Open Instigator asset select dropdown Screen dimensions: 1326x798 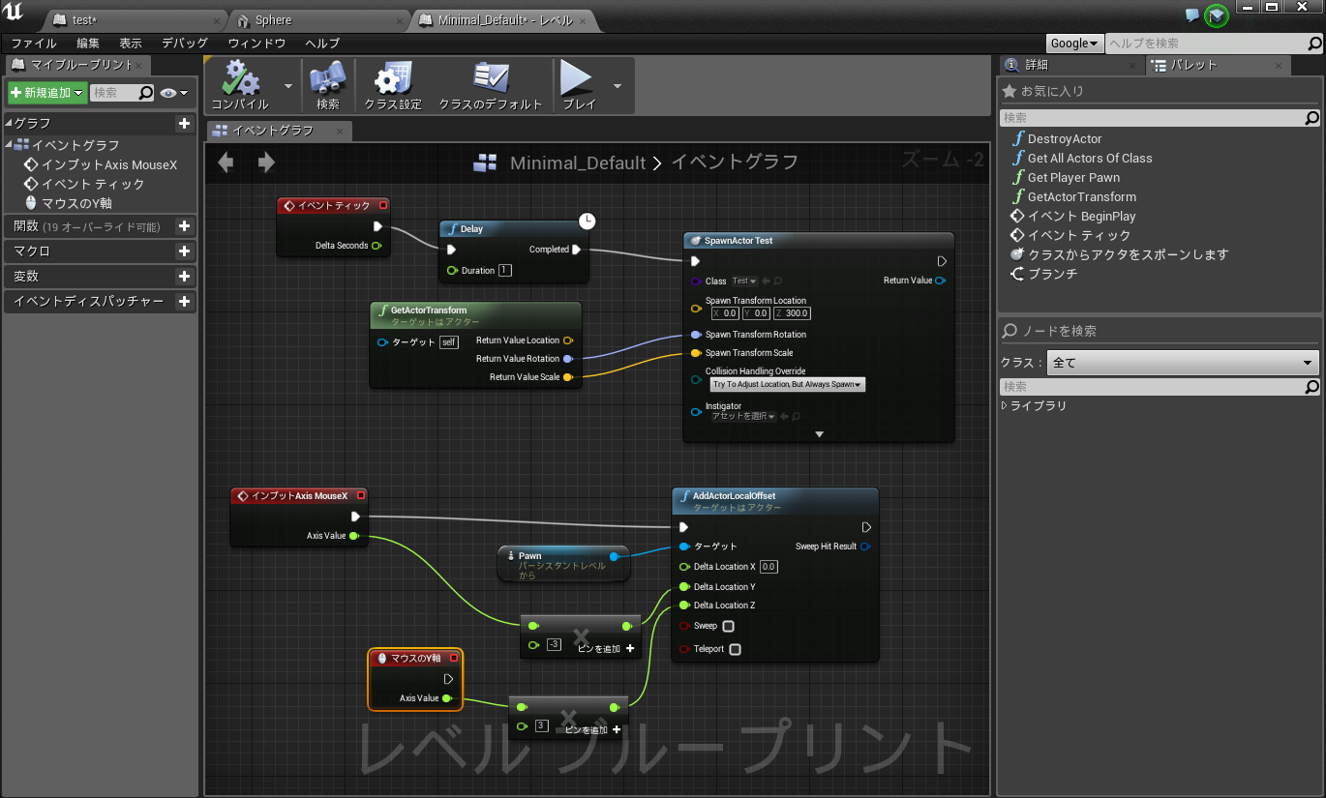click(x=742, y=416)
